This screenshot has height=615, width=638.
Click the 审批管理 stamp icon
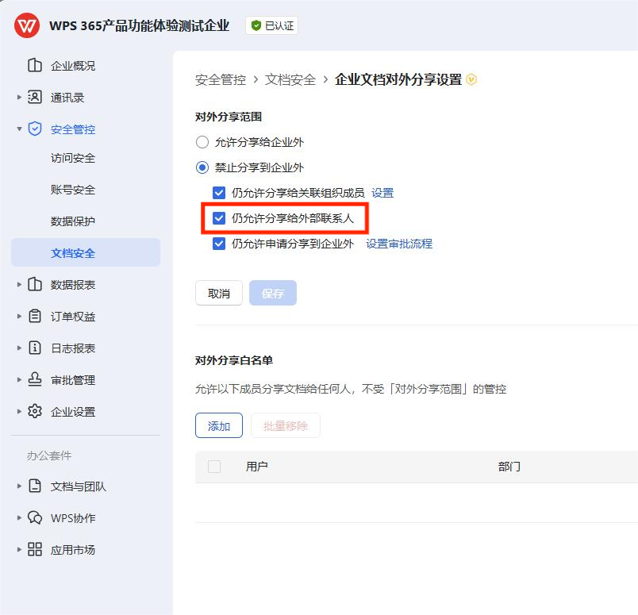(35, 379)
